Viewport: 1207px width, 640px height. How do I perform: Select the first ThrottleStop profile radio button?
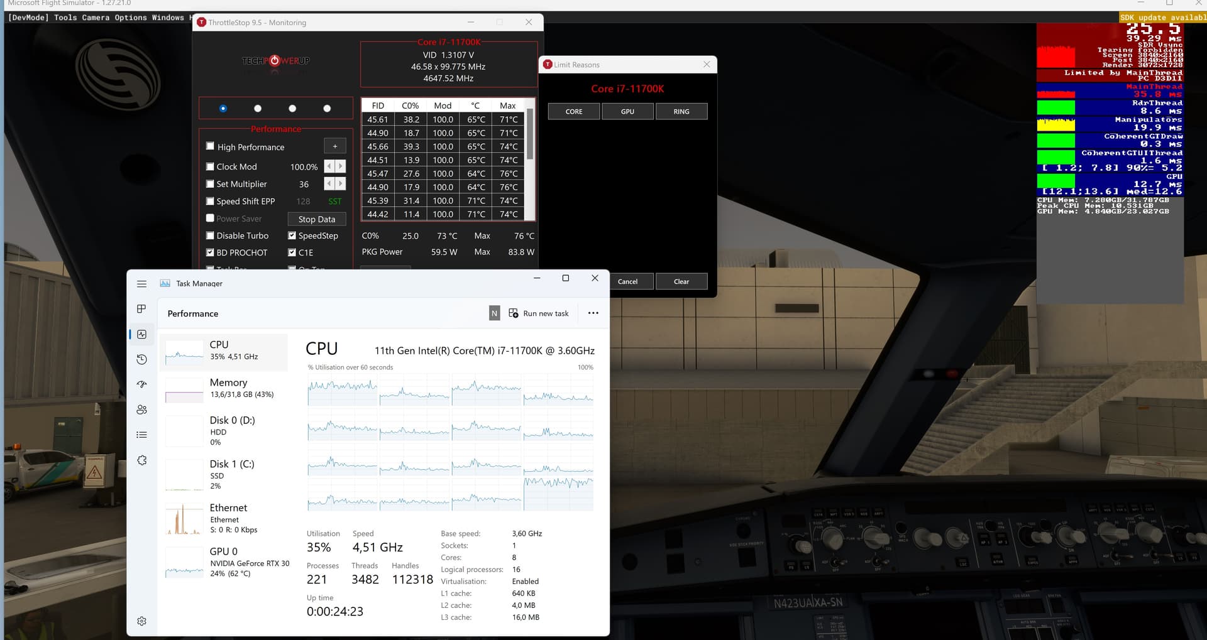(x=223, y=109)
